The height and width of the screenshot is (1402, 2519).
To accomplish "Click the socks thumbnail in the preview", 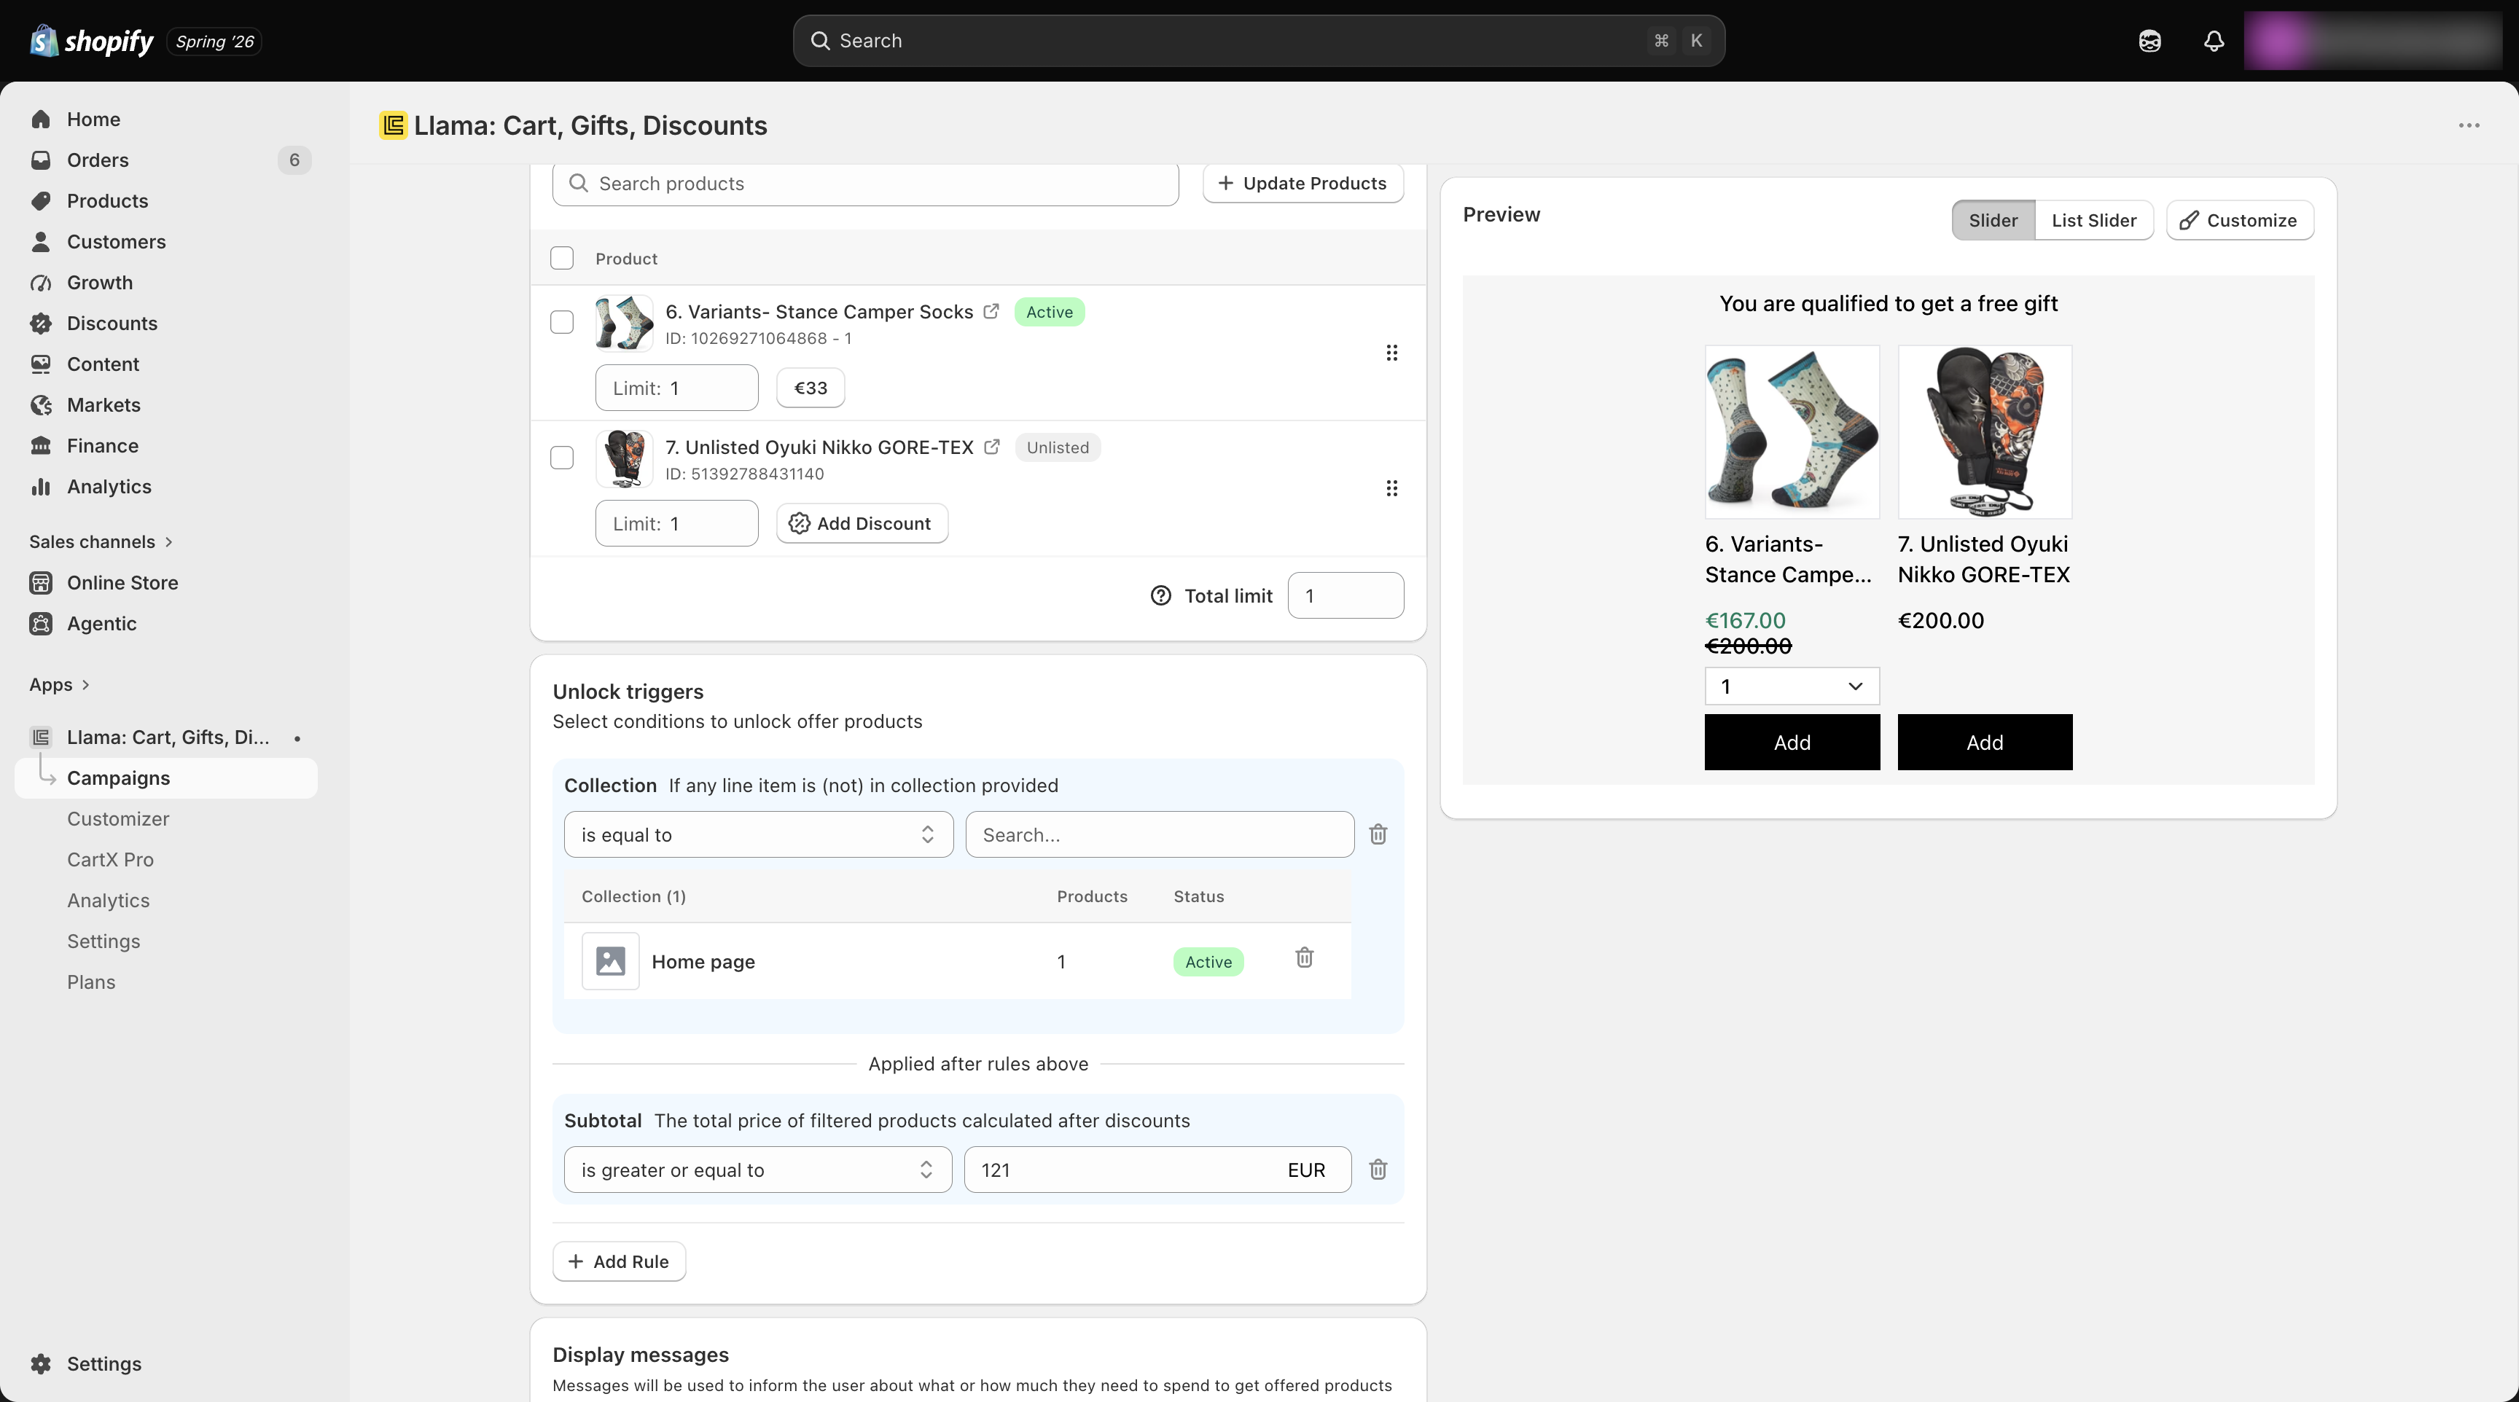I will 1792,432.
